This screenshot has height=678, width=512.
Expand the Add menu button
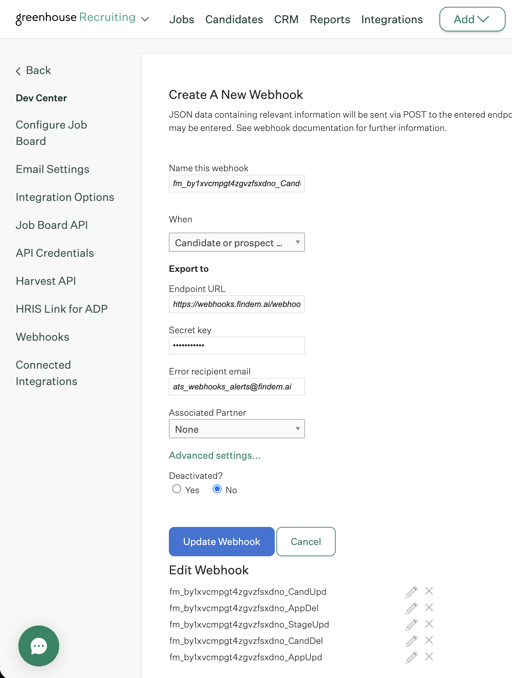[x=472, y=19]
